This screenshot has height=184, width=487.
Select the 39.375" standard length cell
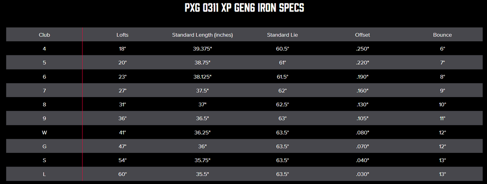203,49
